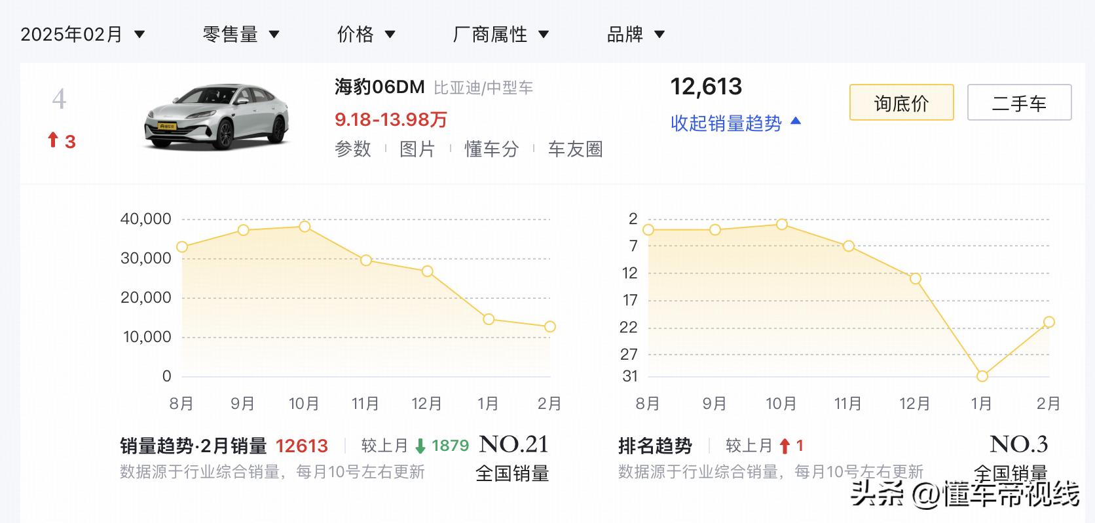
Task: Expand the 零售量 filter dropdown
Action: point(241,34)
